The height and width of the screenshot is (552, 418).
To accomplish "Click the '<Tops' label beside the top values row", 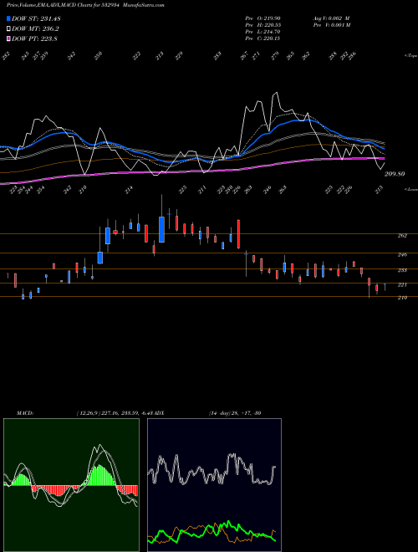I will [x=410, y=56].
